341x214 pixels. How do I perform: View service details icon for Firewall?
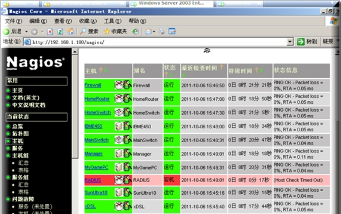[128, 85]
